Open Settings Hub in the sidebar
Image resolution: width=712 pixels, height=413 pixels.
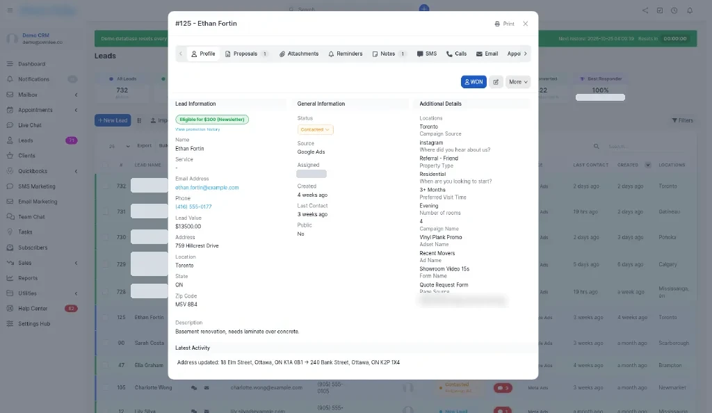pyautogui.click(x=34, y=324)
